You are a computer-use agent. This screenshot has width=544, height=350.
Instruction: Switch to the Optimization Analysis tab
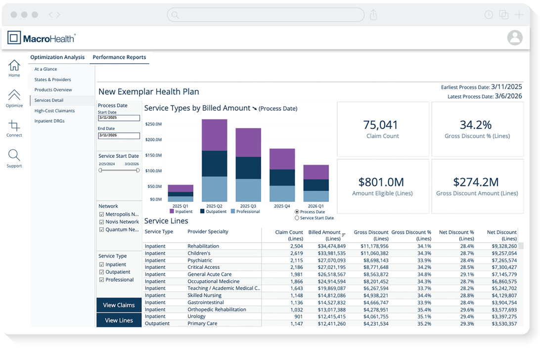tap(57, 57)
